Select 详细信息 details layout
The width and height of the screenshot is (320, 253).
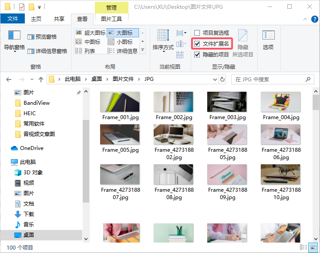coord(123,51)
